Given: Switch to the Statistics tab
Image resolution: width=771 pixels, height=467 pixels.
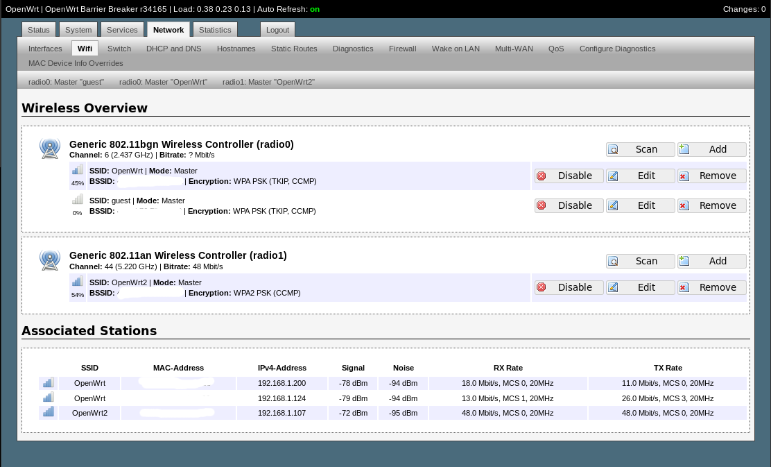Looking at the screenshot, I should click(x=215, y=30).
